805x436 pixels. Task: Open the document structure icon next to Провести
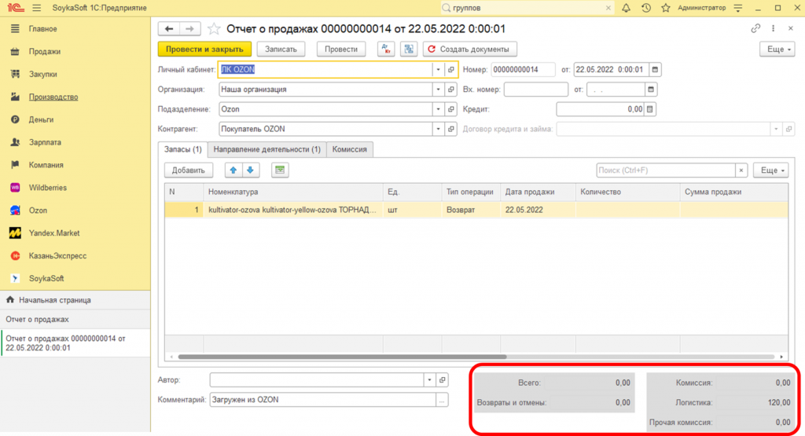[x=408, y=49]
